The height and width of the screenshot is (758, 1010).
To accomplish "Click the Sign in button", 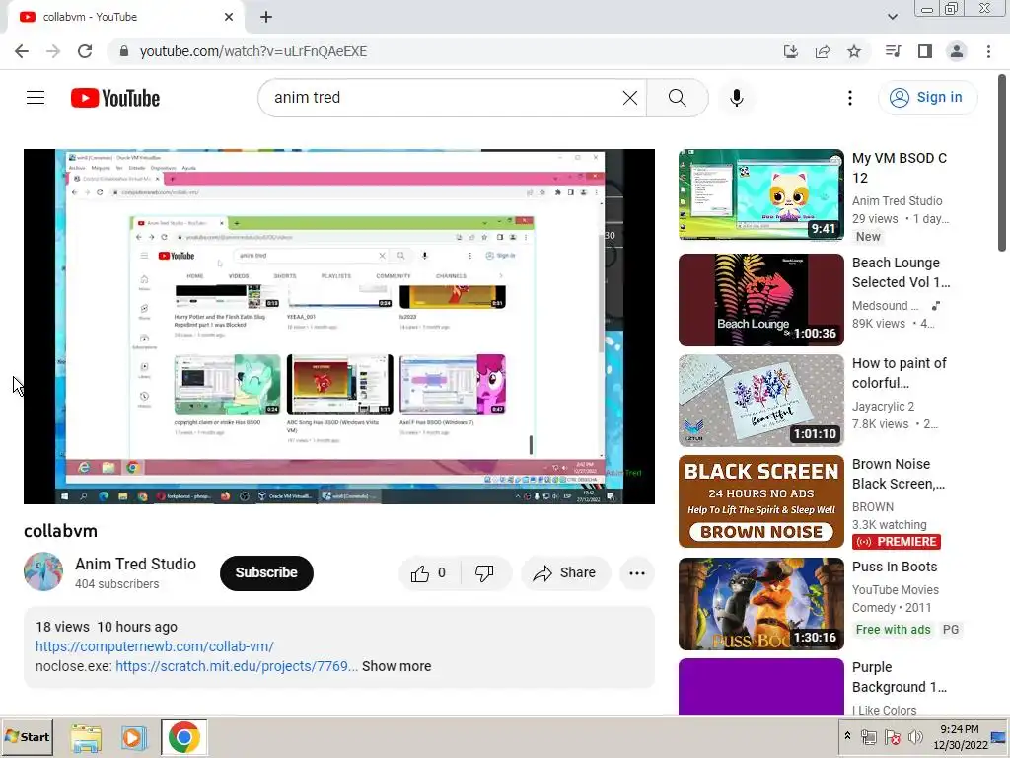I will [927, 98].
